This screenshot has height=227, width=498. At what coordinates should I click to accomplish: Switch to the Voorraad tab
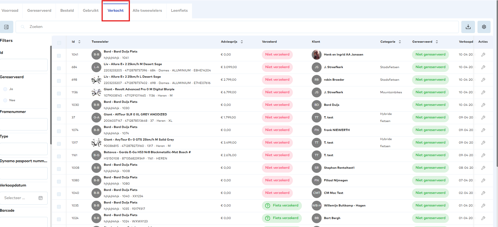coord(10,11)
